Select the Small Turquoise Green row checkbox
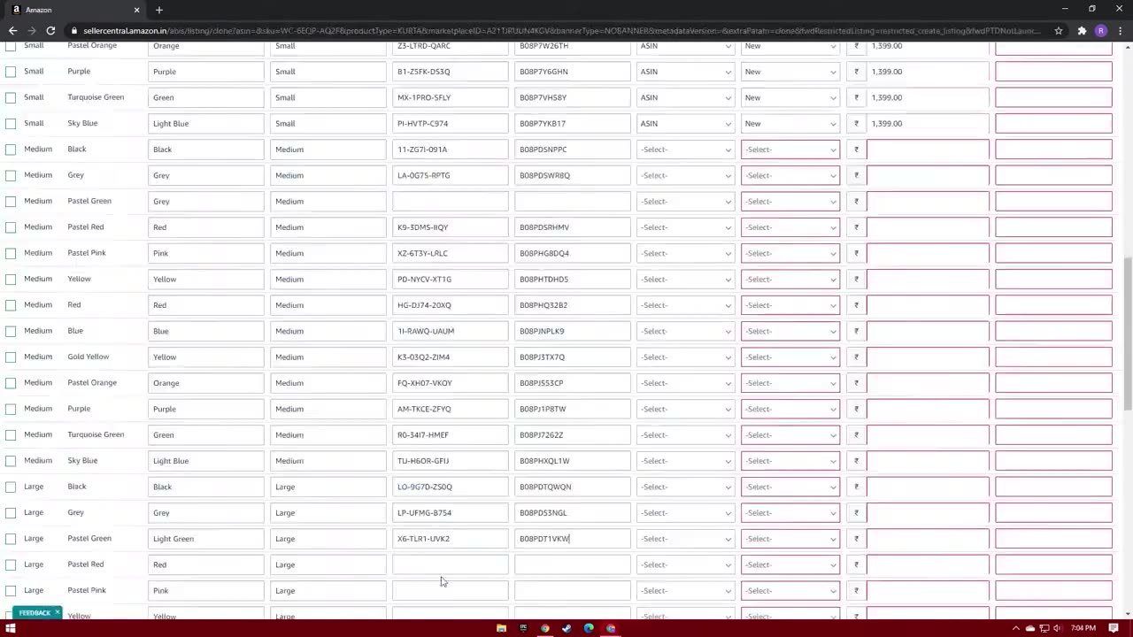This screenshot has height=637, width=1133. tap(11, 97)
